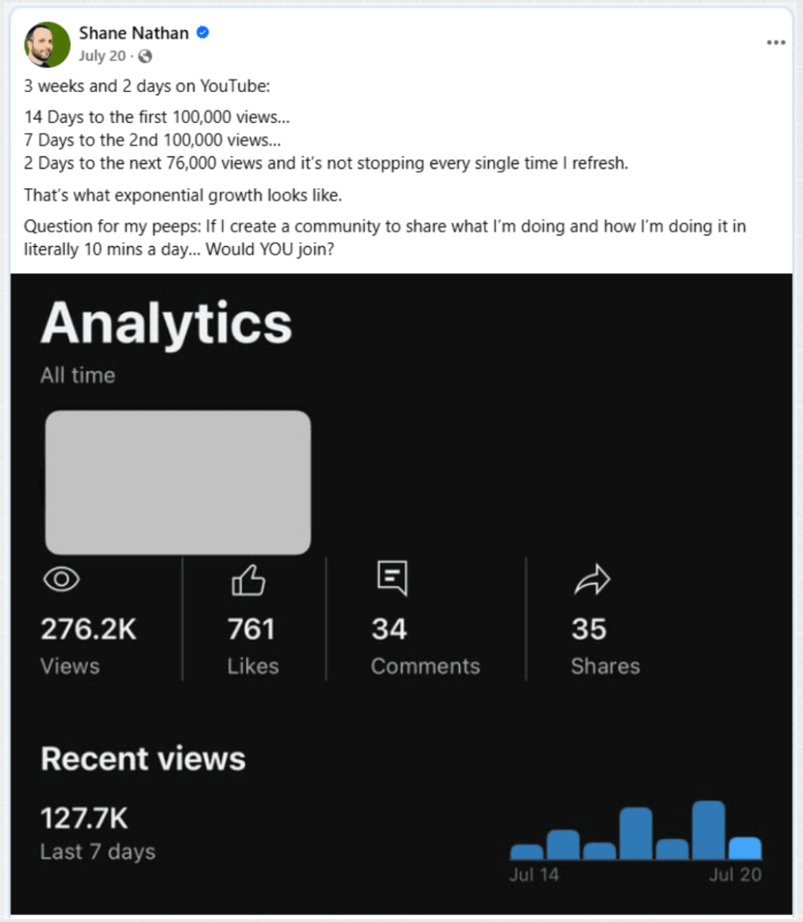Click the tallest bar in the chart
Image resolution: width=803 pixels, height=922 pixels.
pos(708,831)
